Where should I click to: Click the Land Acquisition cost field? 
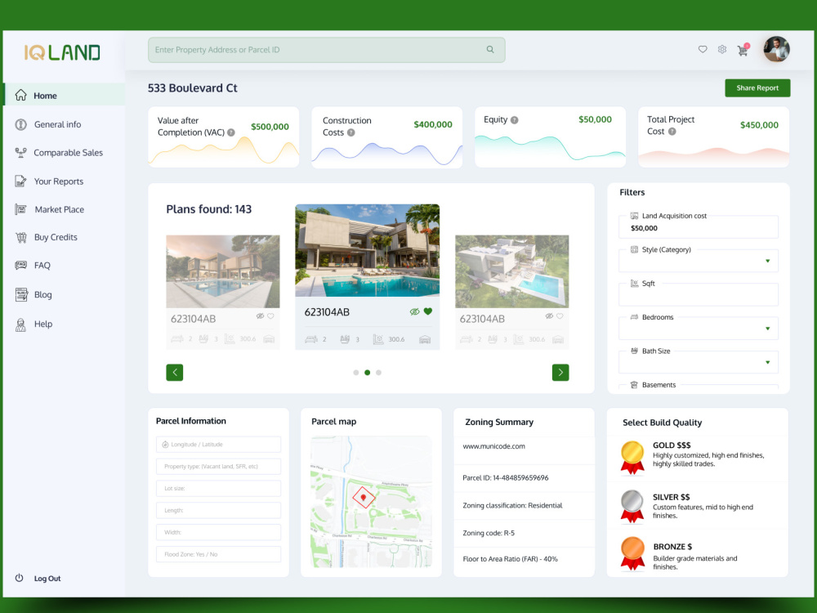point(699,226)
